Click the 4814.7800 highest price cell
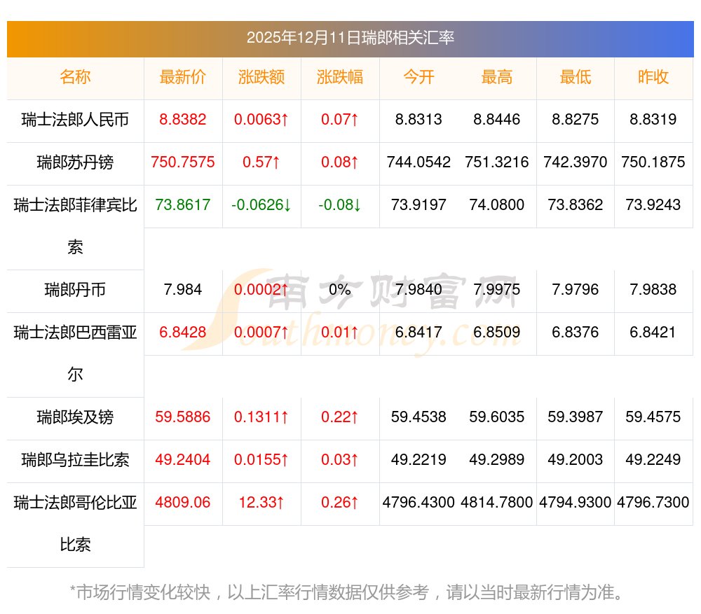701x614 pixels. click(497, 503)
